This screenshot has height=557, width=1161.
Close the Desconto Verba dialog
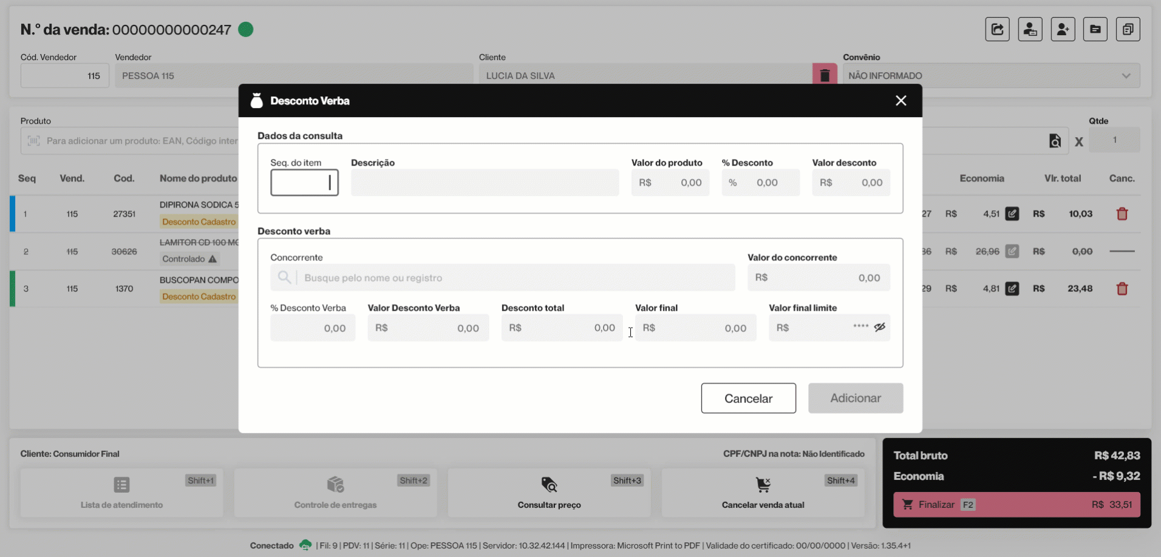click(901, 101)
